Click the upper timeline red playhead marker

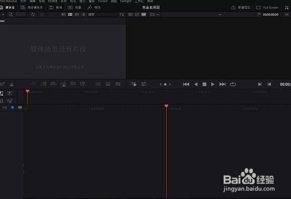click(x=27, y=91)
